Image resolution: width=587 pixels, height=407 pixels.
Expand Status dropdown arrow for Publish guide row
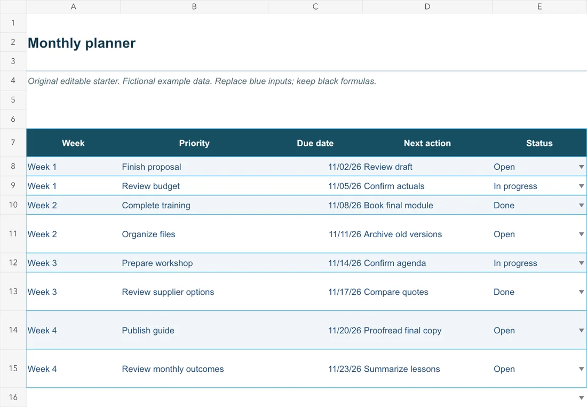coord(581,331)
